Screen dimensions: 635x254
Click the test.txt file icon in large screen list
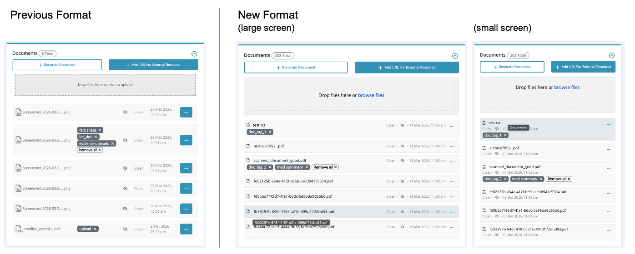tap(248, 125)
